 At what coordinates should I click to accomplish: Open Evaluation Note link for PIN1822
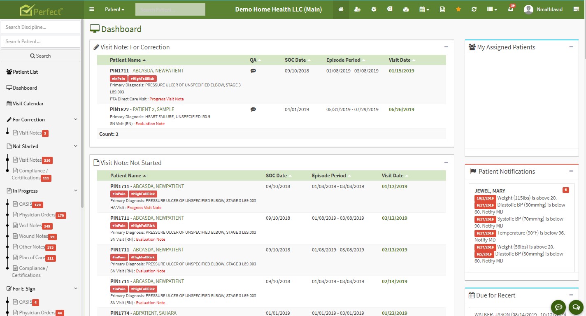150,124
